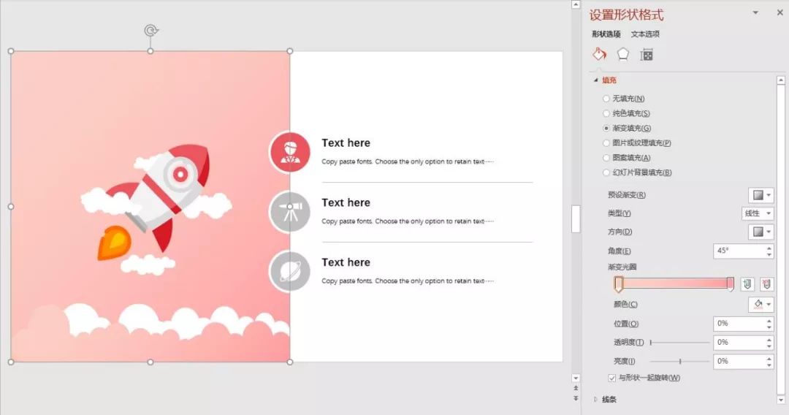789x415 pixels.
Task: Select 纯色填充(S) radio option
Action: click(606, 113)
